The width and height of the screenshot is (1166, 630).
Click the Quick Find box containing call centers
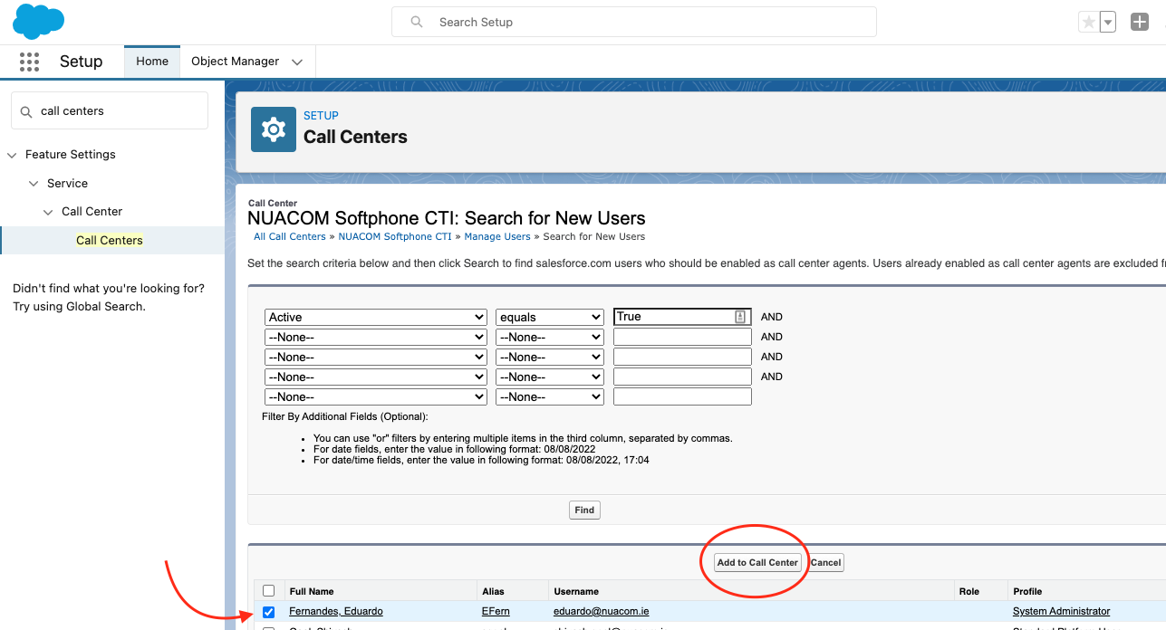[110, 110]
